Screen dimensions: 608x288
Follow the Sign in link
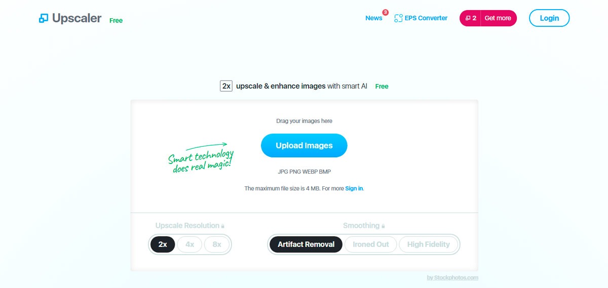tap(354, 188)
